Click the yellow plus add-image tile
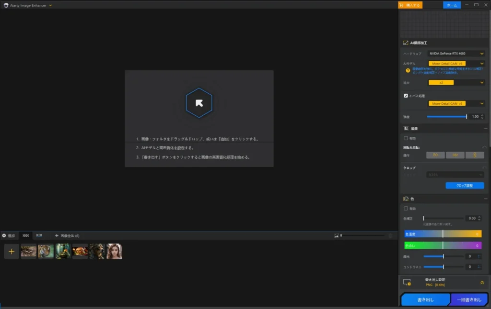 click(12, 252)
